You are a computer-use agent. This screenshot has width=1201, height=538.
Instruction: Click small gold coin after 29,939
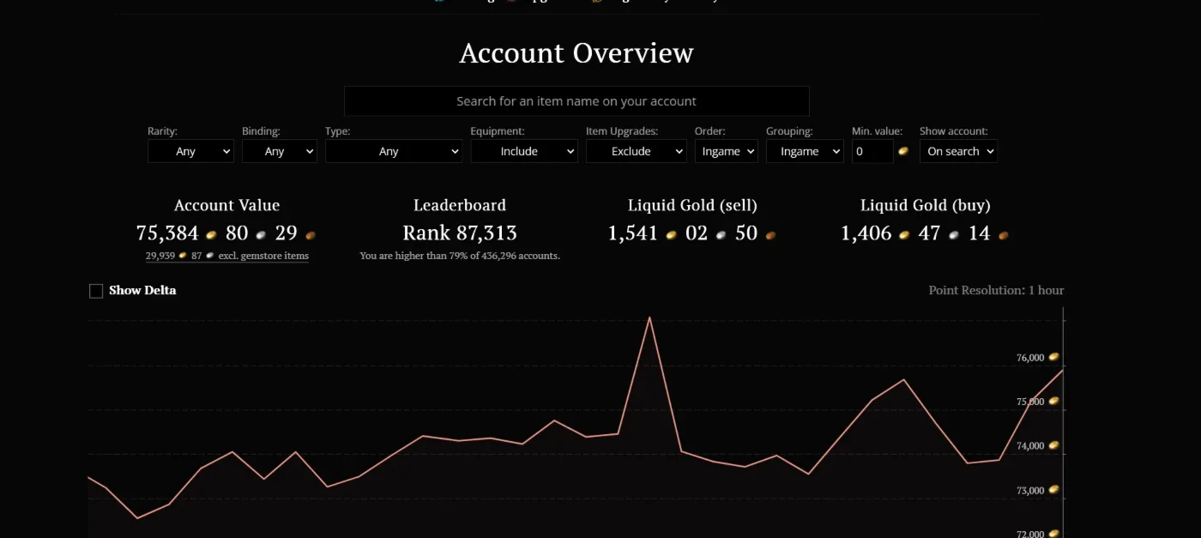pyautogui.click(x=183, y=256)
